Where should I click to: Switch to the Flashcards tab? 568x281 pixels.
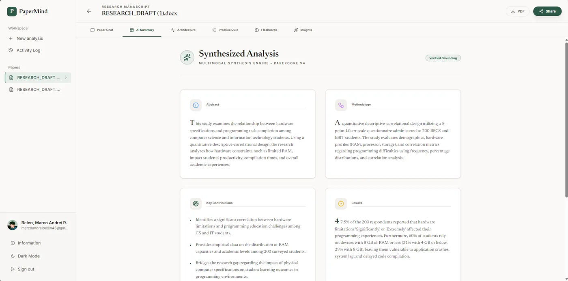click(x=266, y=30)
